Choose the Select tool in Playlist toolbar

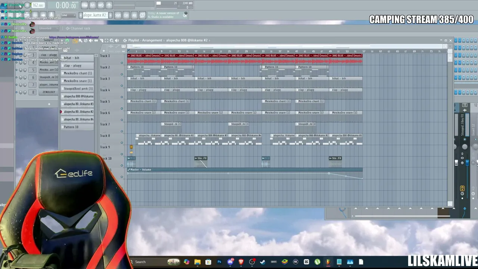tap(106, 40)
